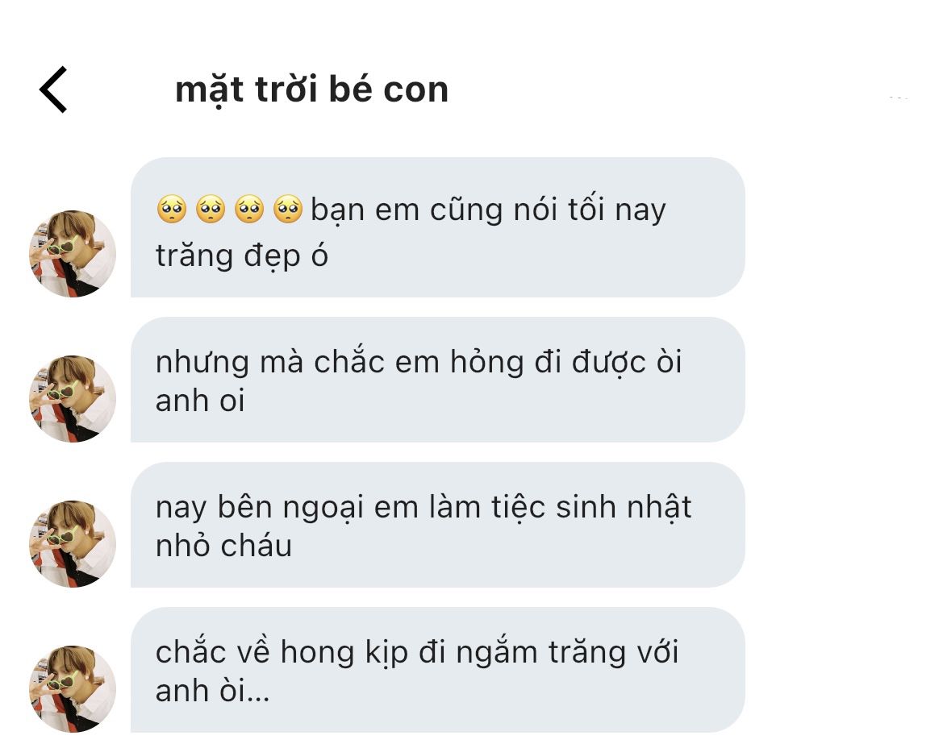Viewport: 943px width, 744px height.
Task: Open avatar beside 'ngắm trăng với anh' message
Action: [x=73, y=688]
